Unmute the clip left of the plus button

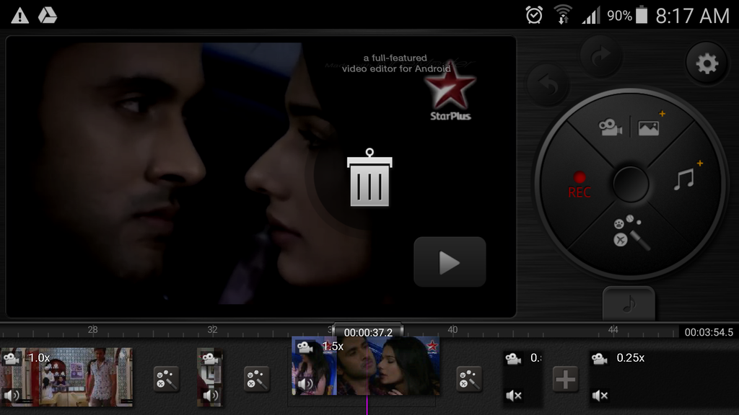pos(513,396)
